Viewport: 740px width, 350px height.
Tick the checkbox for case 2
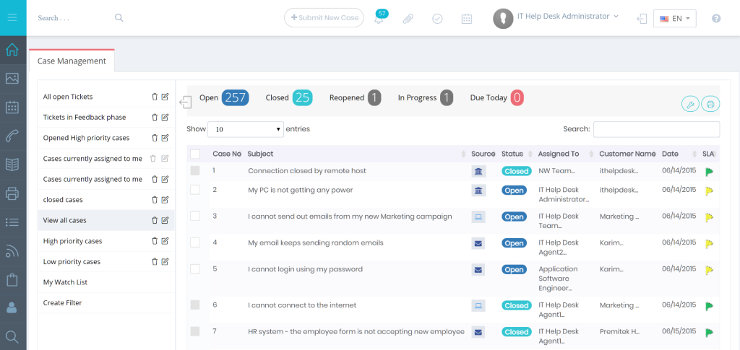(x=194, y=190)
